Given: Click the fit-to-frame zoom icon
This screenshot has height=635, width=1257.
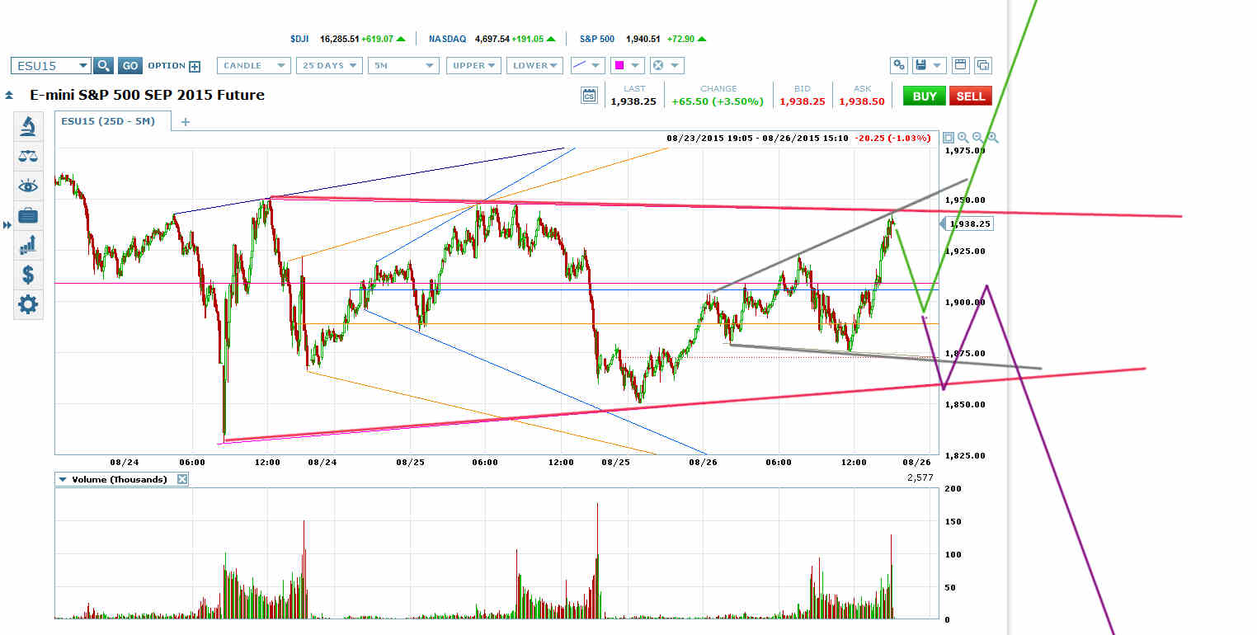Looking at the screenshot, I should (x=949, y=138).
